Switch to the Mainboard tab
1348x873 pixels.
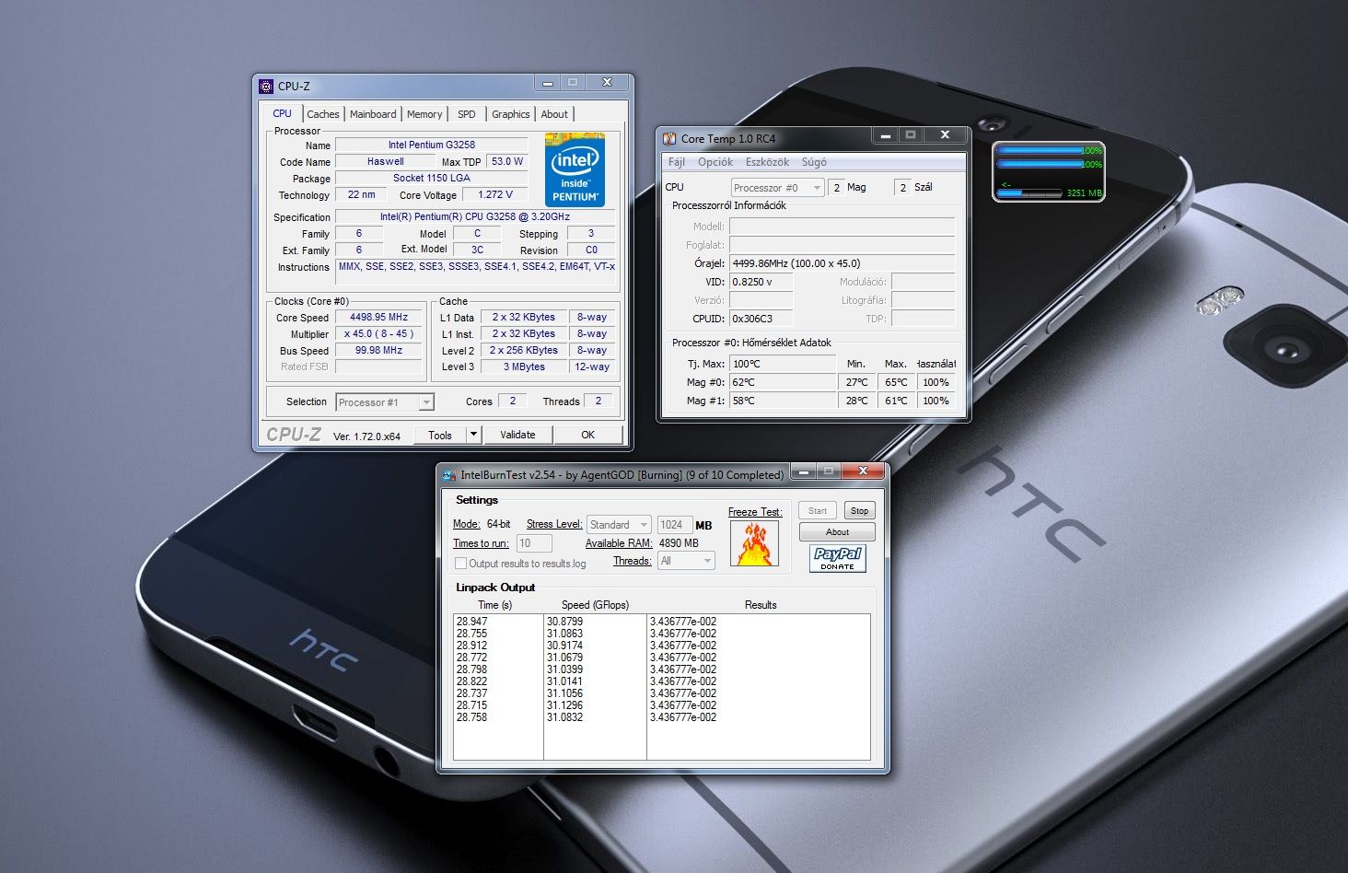coord(373,114)
